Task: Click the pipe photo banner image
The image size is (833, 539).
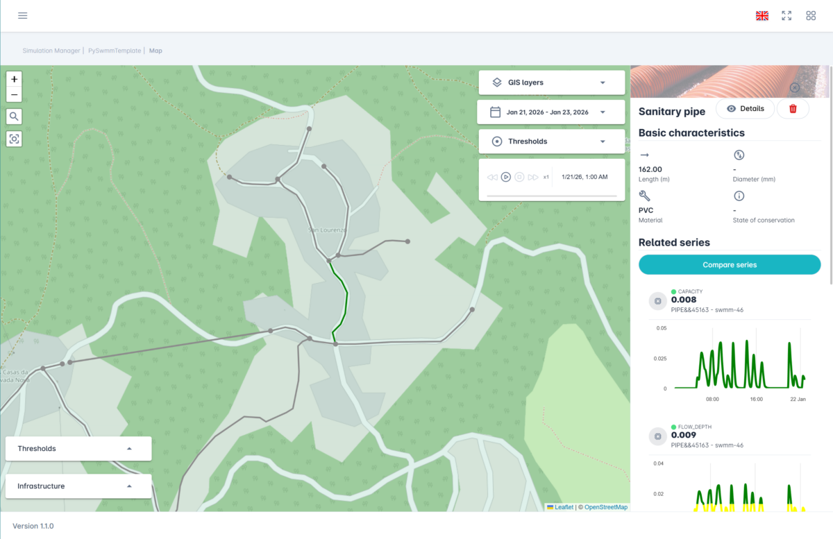Action: pyautogui.click(x=730, y=81)
